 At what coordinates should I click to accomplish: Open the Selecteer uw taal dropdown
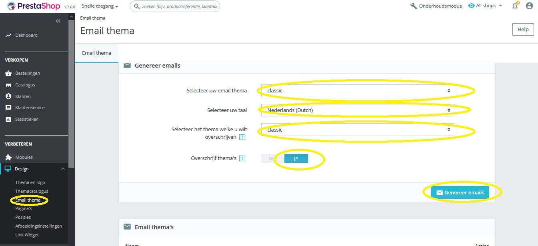(358, 110)
